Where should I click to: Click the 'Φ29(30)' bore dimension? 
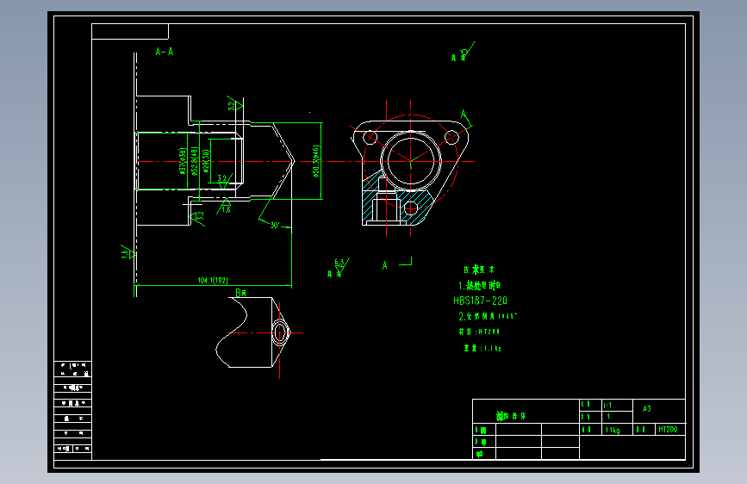206,161
